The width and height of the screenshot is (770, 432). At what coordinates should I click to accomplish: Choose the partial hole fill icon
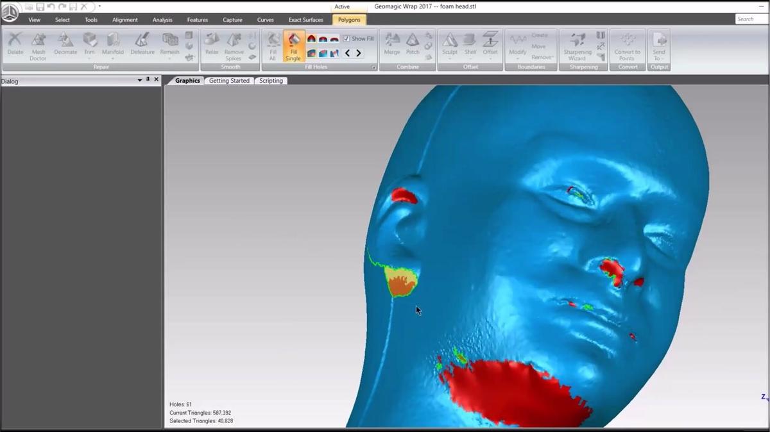pyautogui.click(x=323, y=53)
